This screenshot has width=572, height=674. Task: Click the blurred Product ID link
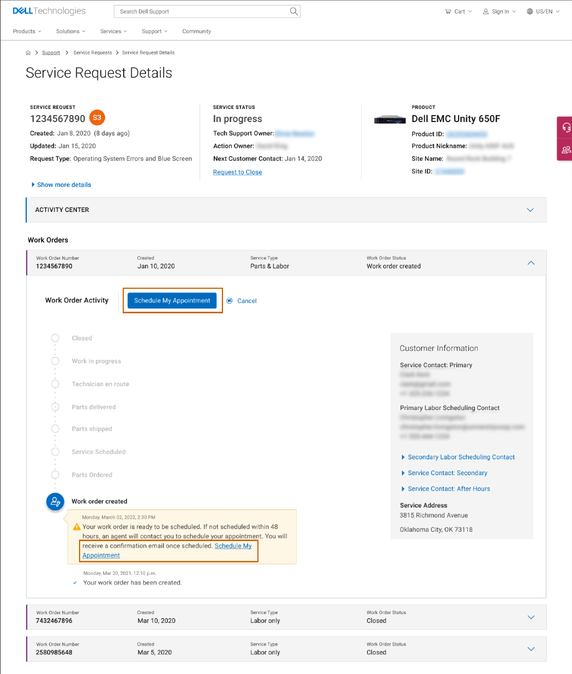pyautogui.click(x=466, y=134)
